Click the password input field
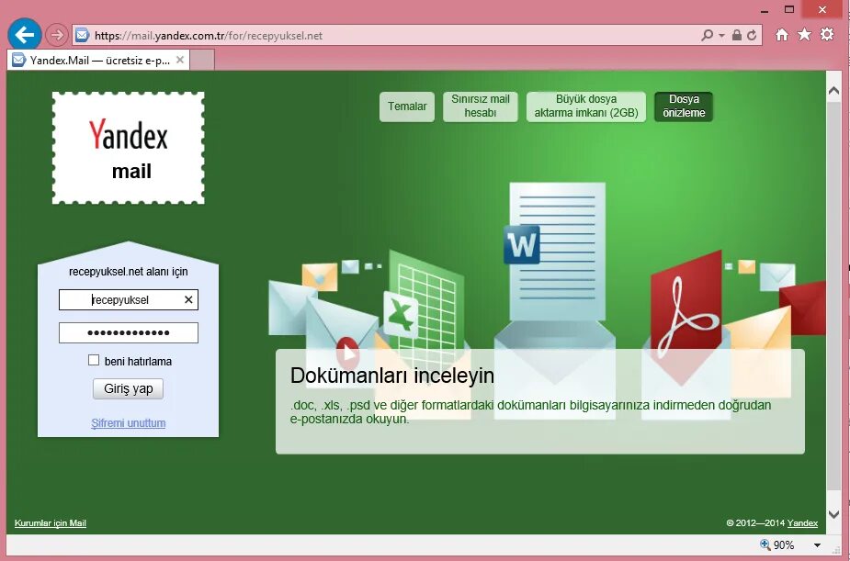 (129, 332)
